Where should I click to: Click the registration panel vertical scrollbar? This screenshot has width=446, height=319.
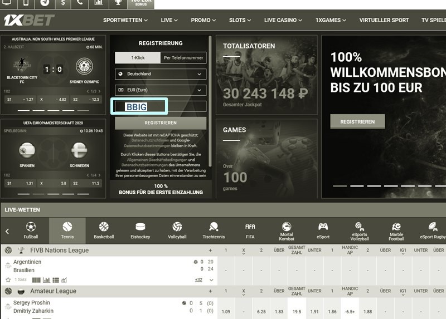click(x=210, y=101)
